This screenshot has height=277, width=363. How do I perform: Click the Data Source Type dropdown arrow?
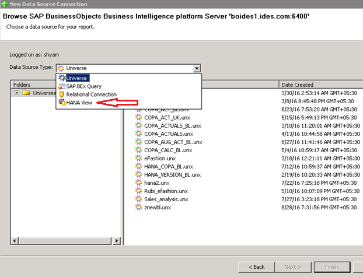197,68
